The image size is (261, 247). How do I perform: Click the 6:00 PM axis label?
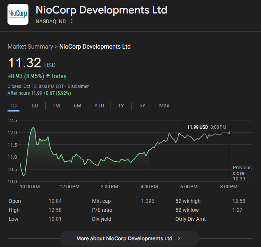point(189,186)
